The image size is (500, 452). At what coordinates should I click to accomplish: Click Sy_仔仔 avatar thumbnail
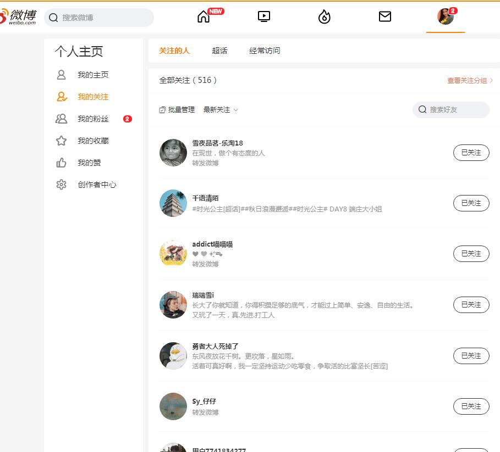click(173, 406)
